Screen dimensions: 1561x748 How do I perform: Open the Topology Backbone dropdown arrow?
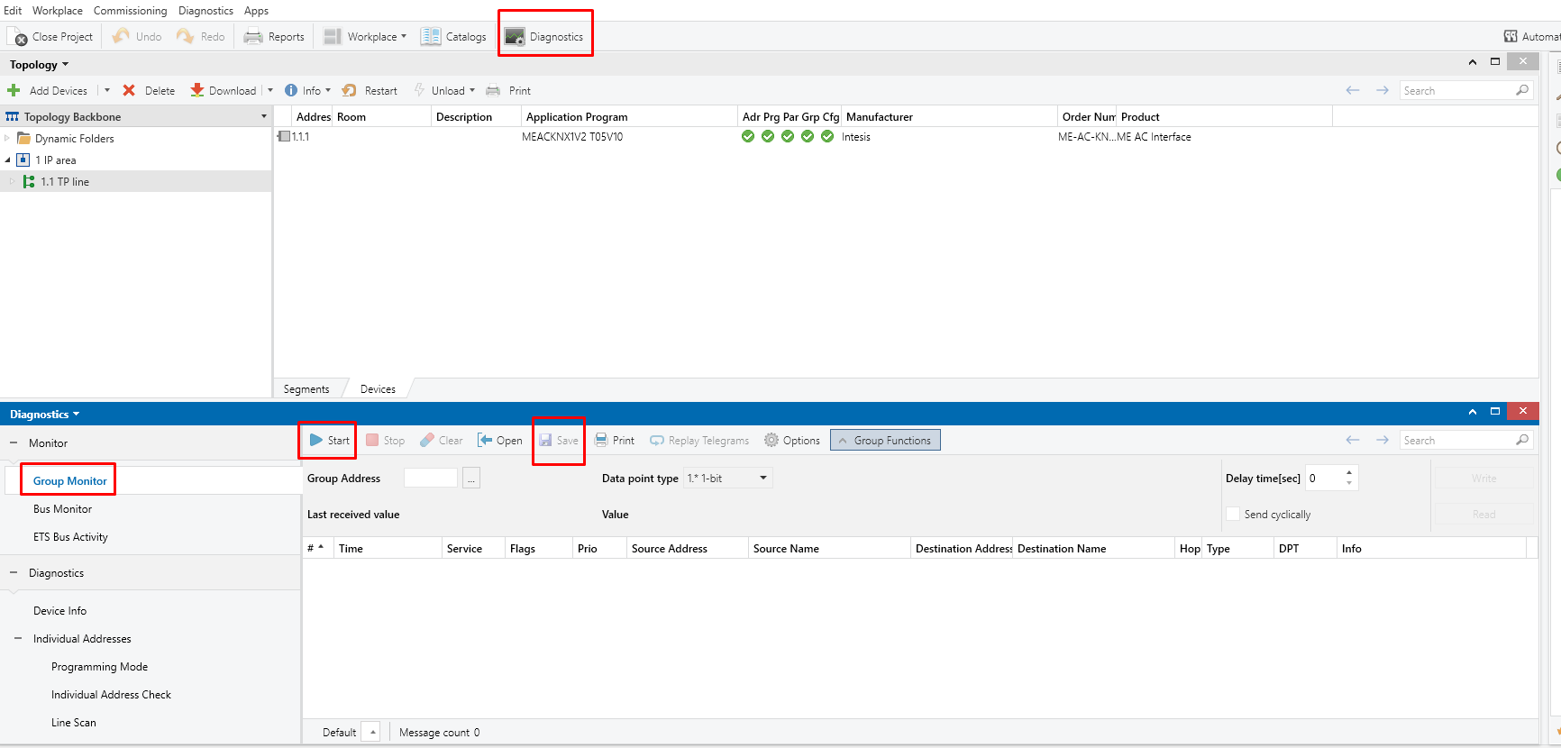tap(264, 117)
